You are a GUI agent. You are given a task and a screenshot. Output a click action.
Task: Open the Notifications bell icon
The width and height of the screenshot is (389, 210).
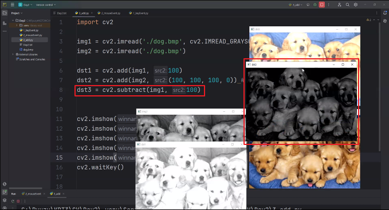pyautogui.click(x=385, y=13)
